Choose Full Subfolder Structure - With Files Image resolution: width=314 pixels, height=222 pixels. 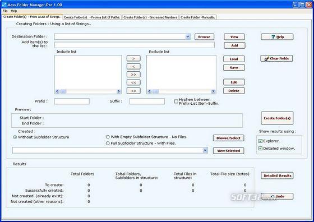coord(108,144)
